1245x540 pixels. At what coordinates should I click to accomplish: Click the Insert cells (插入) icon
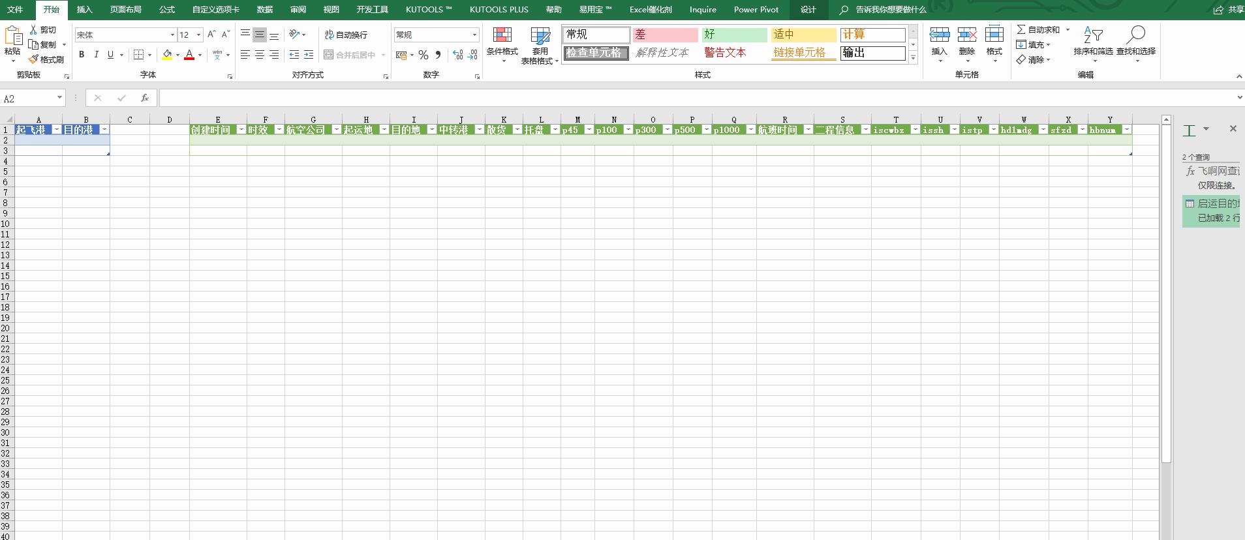click(939, 35)
